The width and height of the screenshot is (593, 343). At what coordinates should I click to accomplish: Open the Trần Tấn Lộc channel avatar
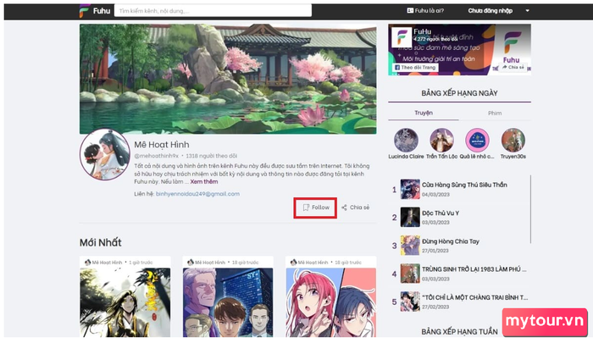[441, 140]
